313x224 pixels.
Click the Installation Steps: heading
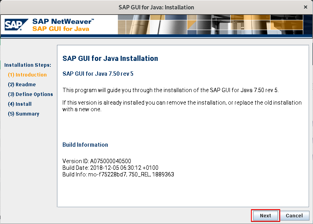pyautogui.click(x=28, y=65)
